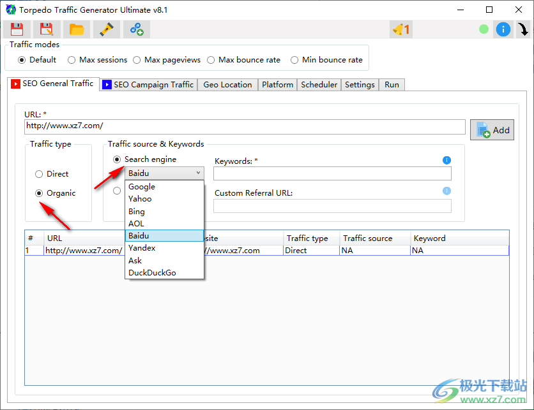
Task: Click the Save floppy disk icon
Action: (17, 29)
